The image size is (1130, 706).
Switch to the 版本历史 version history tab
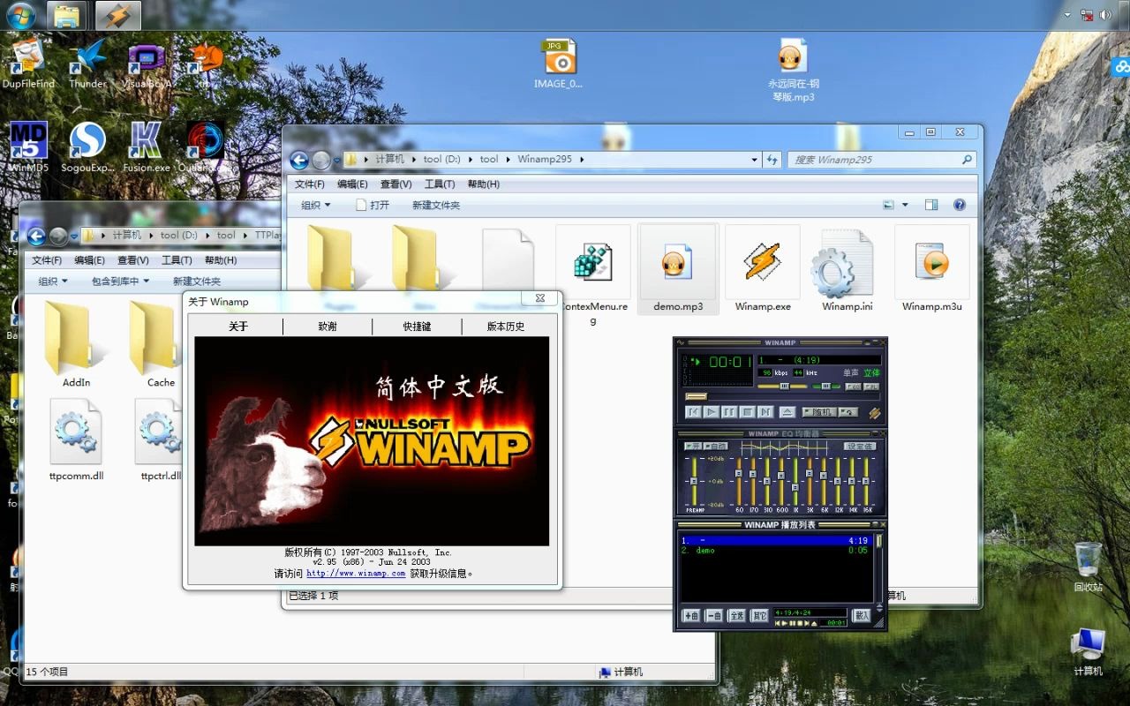coord(506,327)
